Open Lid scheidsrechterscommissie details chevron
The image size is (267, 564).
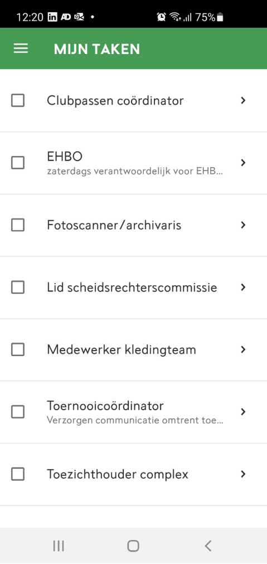[x=243, y=288]
